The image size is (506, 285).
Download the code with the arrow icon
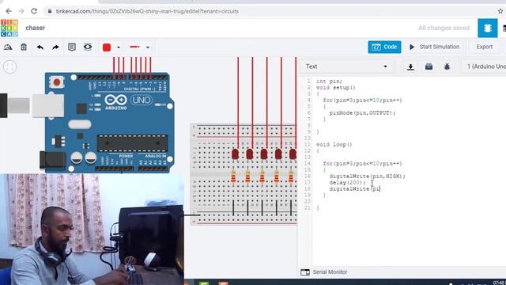410,66
